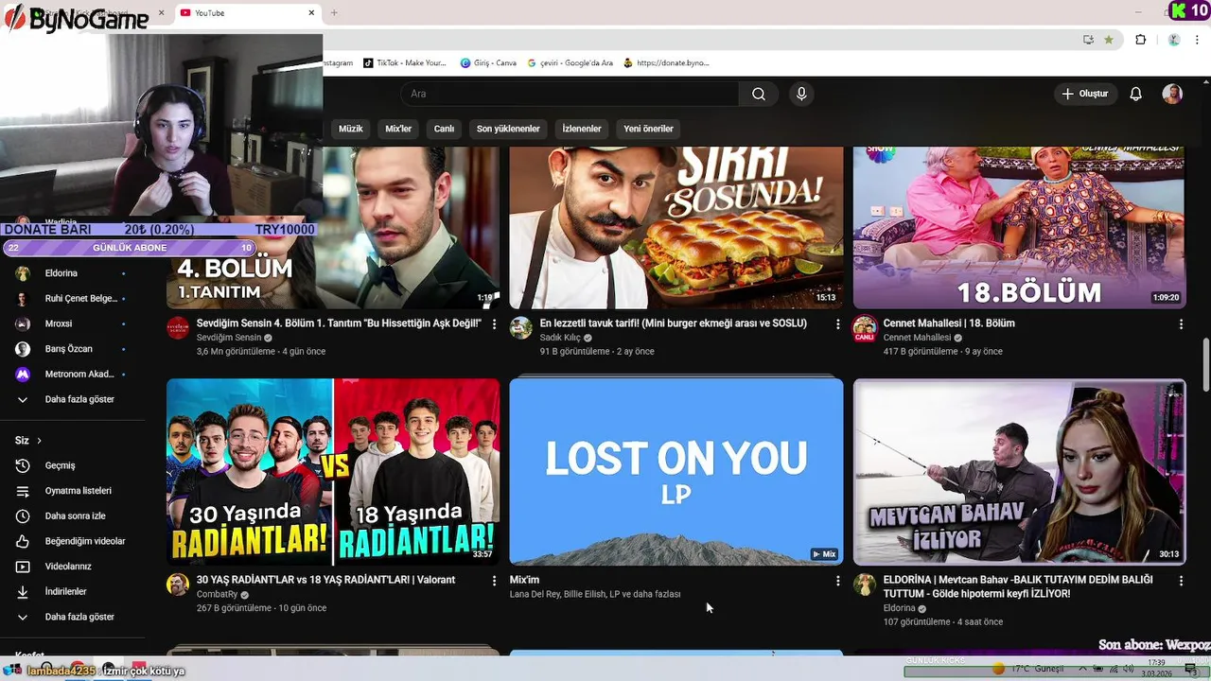
Task: Open the MEVTCAN BAHAV İZLİYOR thumbnail
Action: tap(1019, 471)
